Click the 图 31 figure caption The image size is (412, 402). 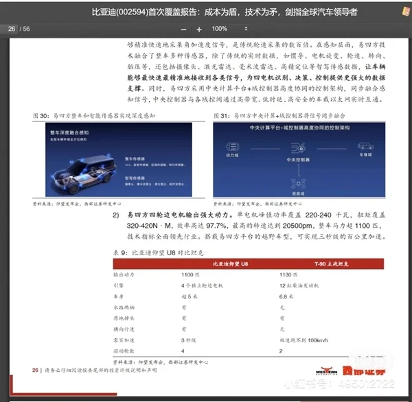(x=279, y=116)
